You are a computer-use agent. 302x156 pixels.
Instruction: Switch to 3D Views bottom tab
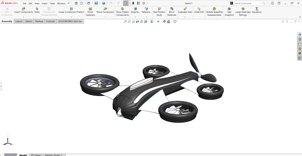[x=36, y=155]
